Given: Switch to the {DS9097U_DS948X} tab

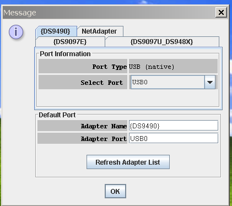Looking at the screenshot, I should 162,42.
